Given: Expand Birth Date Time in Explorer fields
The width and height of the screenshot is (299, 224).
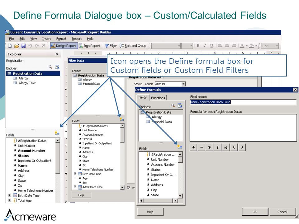Looking at the screenshot, I should [x=9, y=195].
